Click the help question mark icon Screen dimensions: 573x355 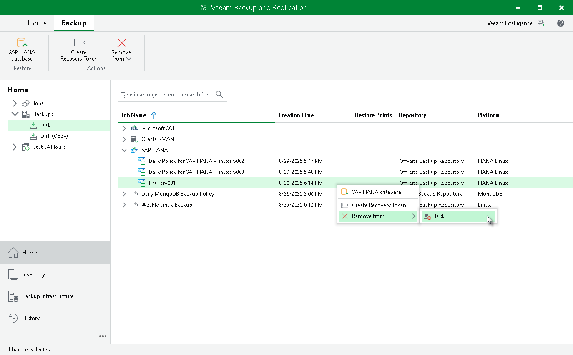click(561, 23)
